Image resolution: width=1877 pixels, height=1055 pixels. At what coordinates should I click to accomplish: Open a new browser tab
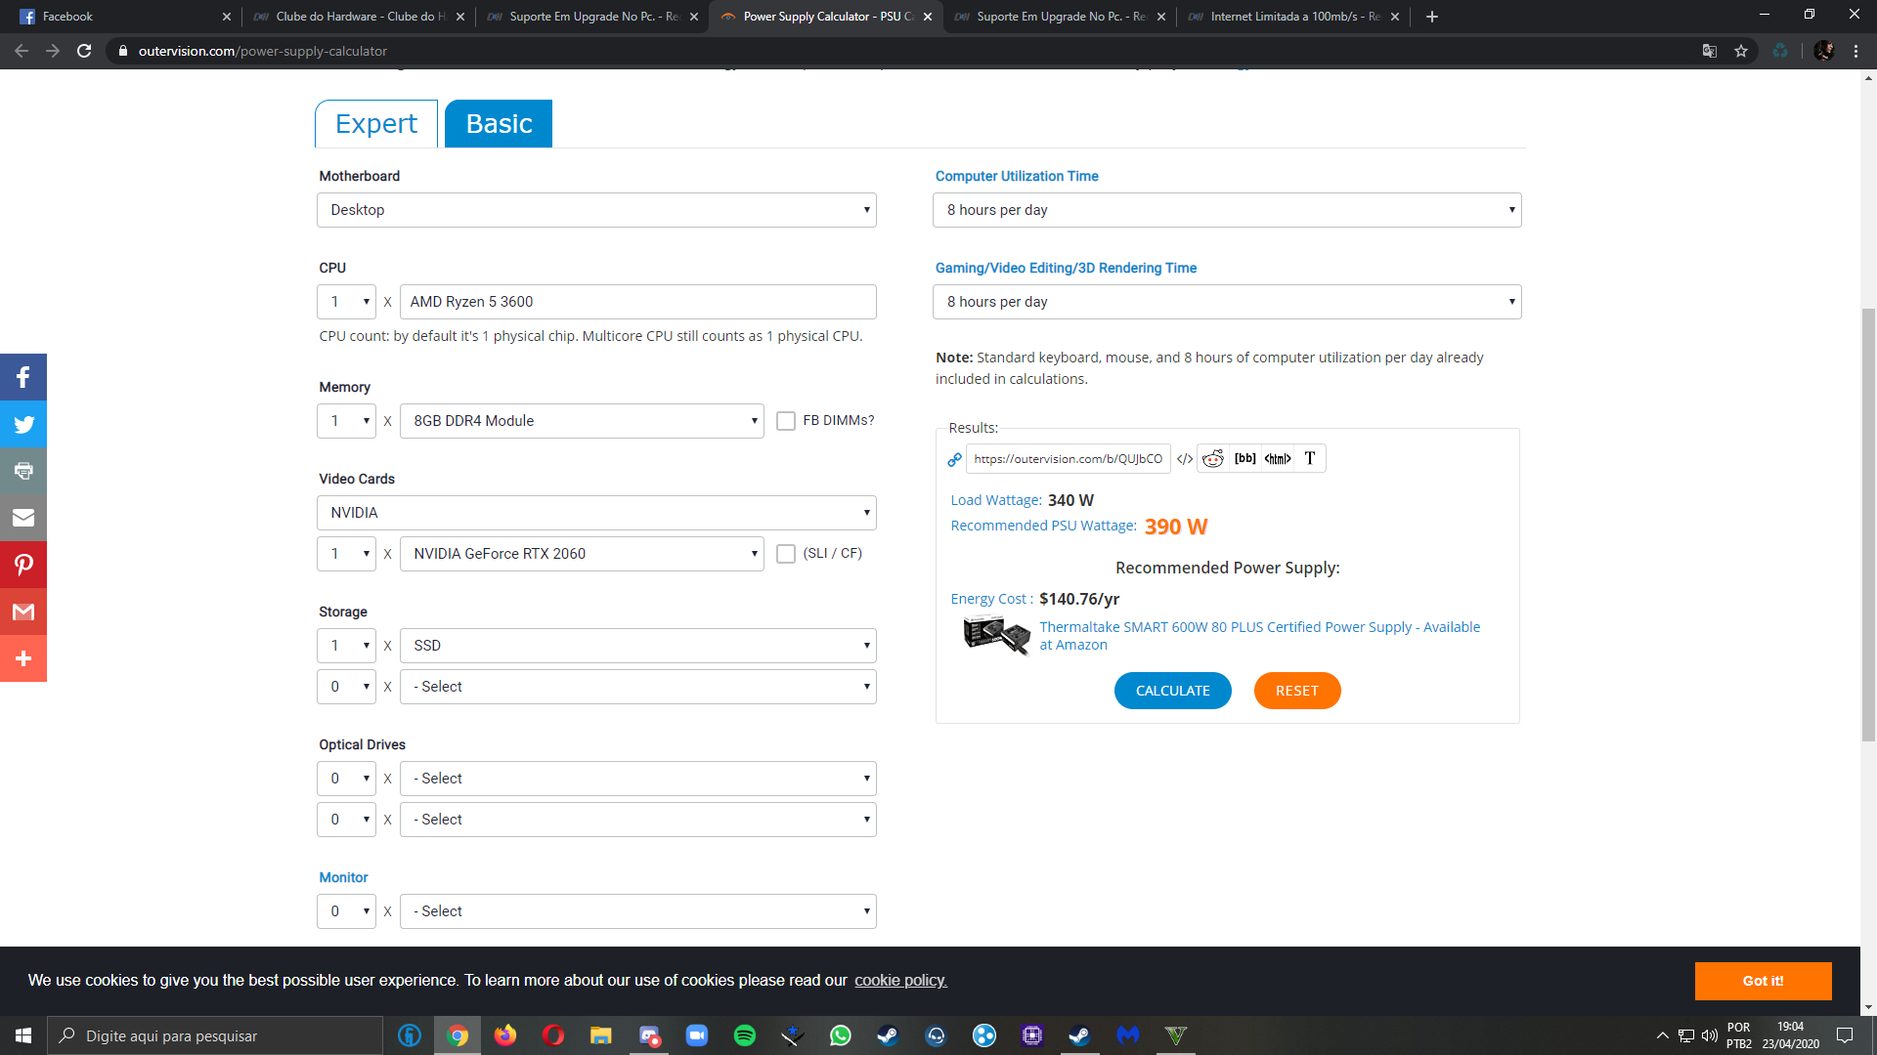point(1432,17)
